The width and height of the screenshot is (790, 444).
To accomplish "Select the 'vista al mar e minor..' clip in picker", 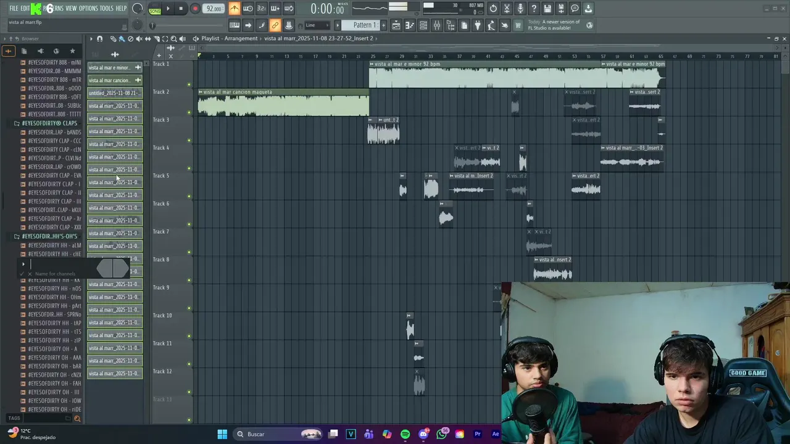I will [115, 67].
